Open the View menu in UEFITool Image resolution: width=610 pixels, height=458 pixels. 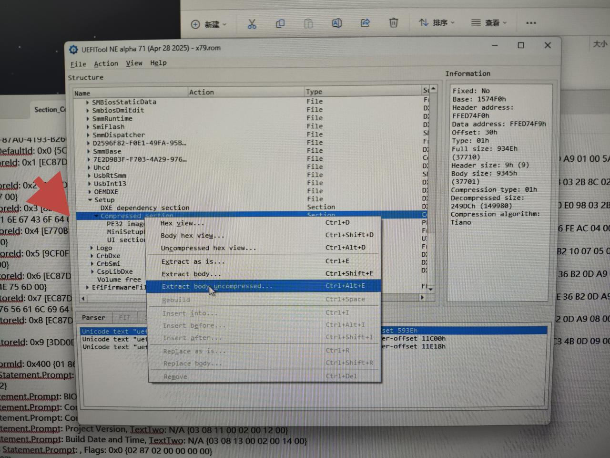pyautogui.click(x=134, y=63)
